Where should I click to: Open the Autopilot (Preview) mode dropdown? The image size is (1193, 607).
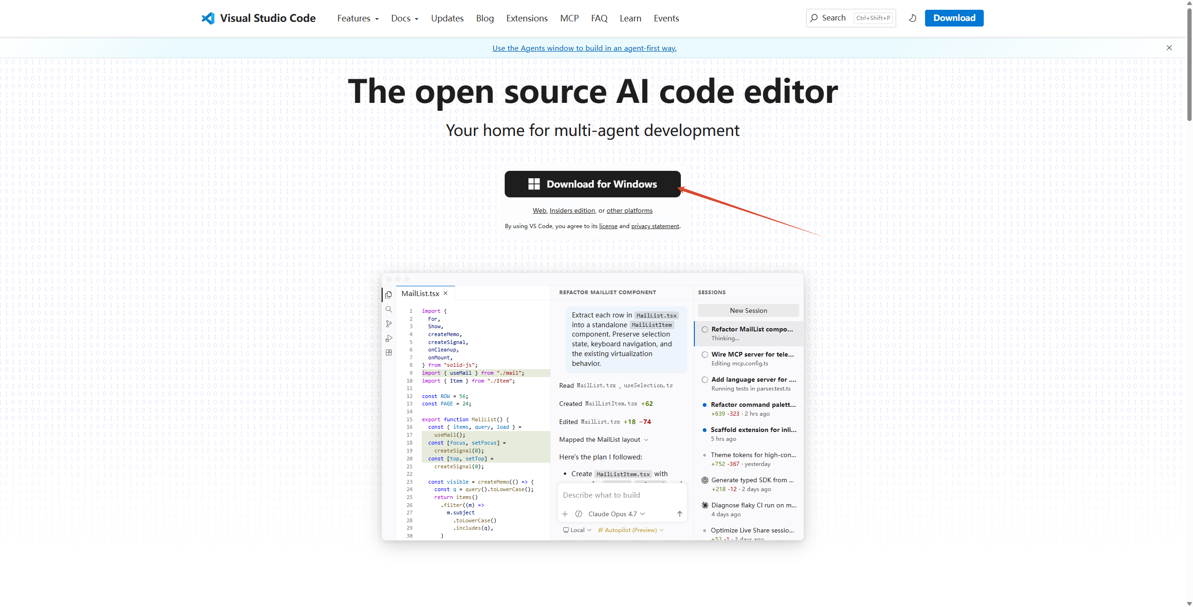point(631,530)
